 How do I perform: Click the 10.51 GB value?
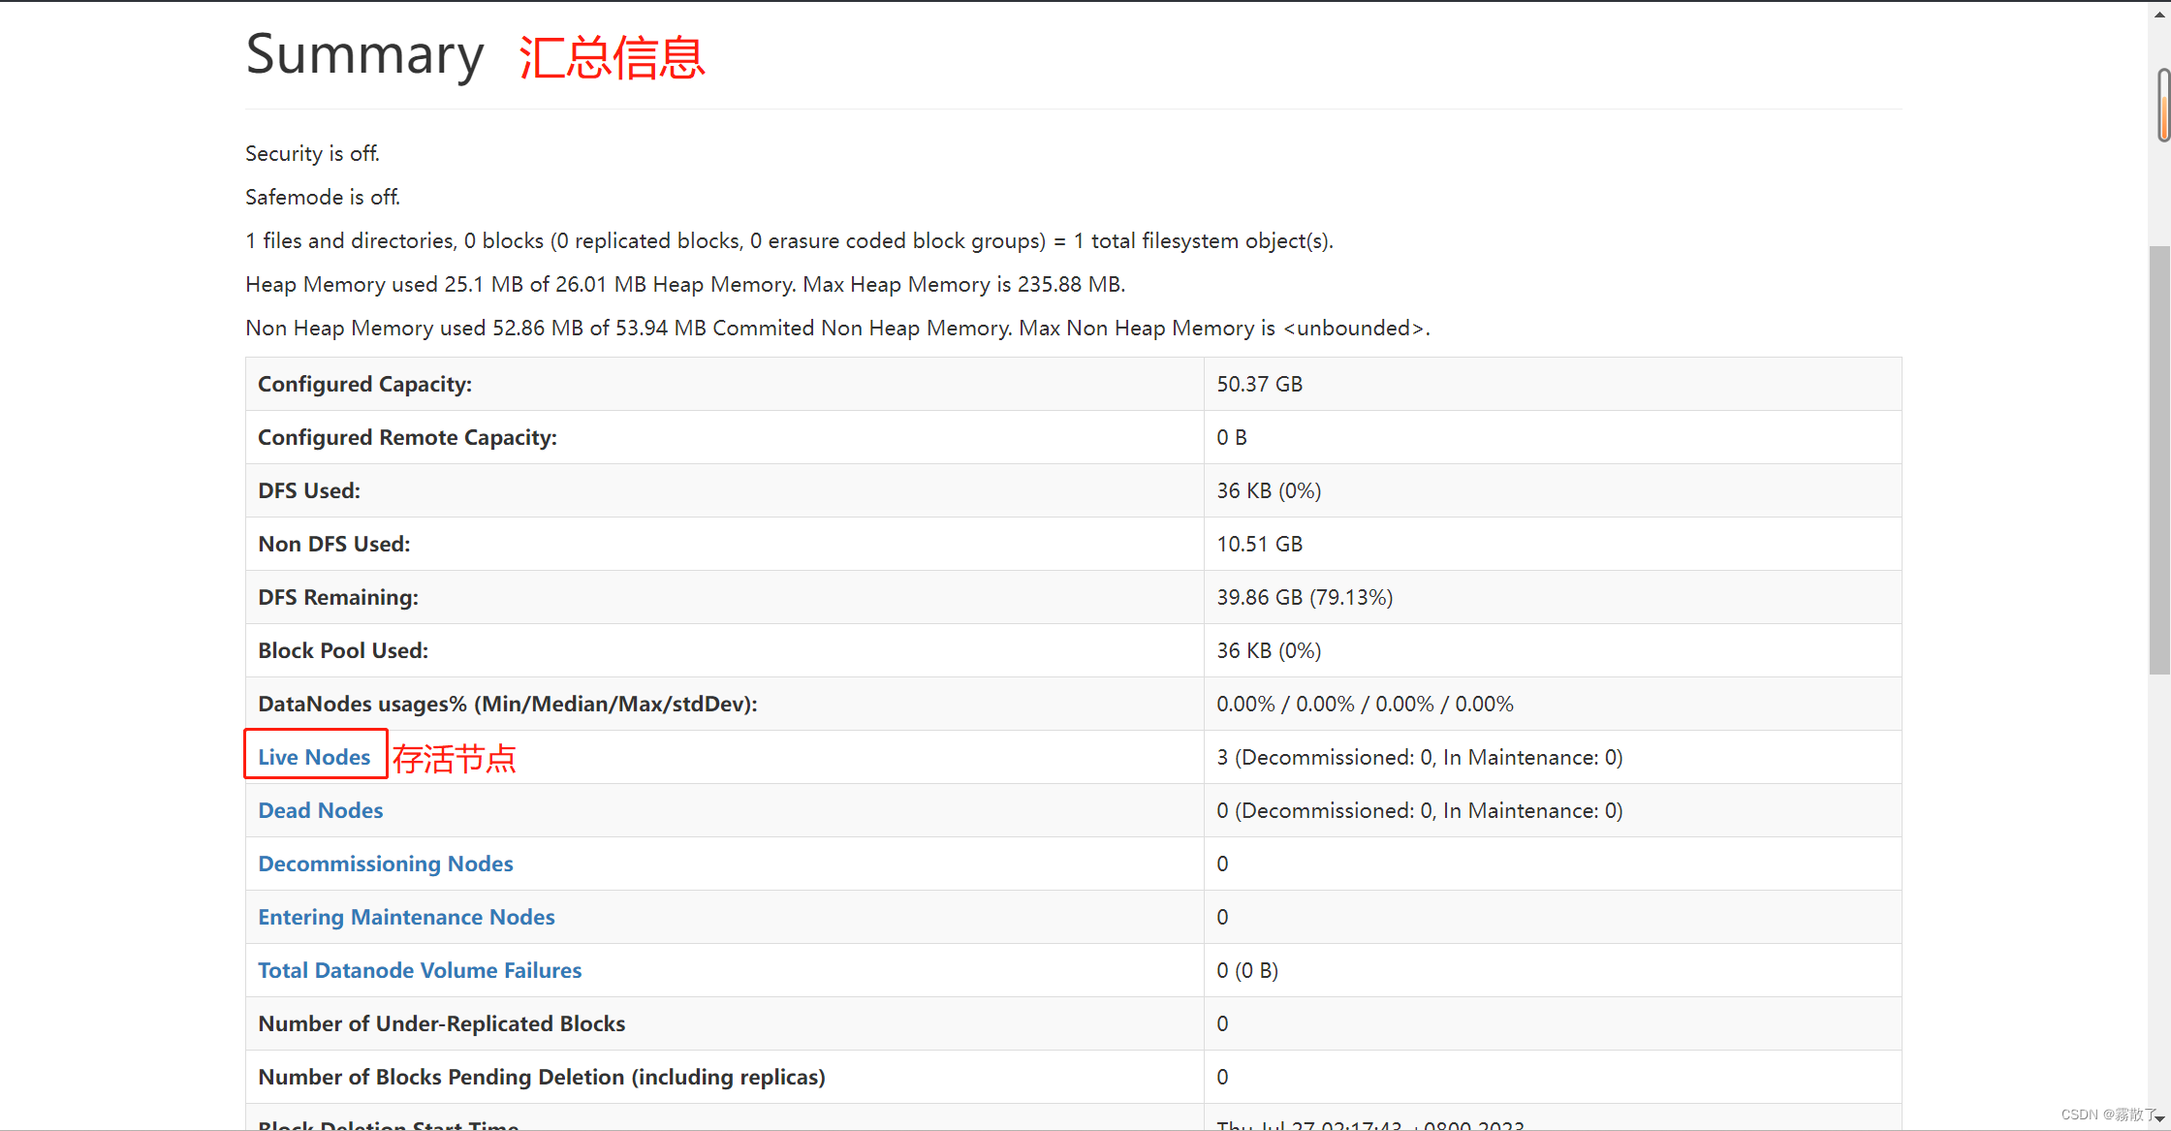coord(1259,544)
